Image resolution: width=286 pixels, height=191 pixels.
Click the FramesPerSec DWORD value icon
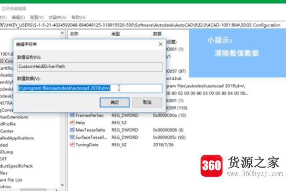(x=72, y=115)
